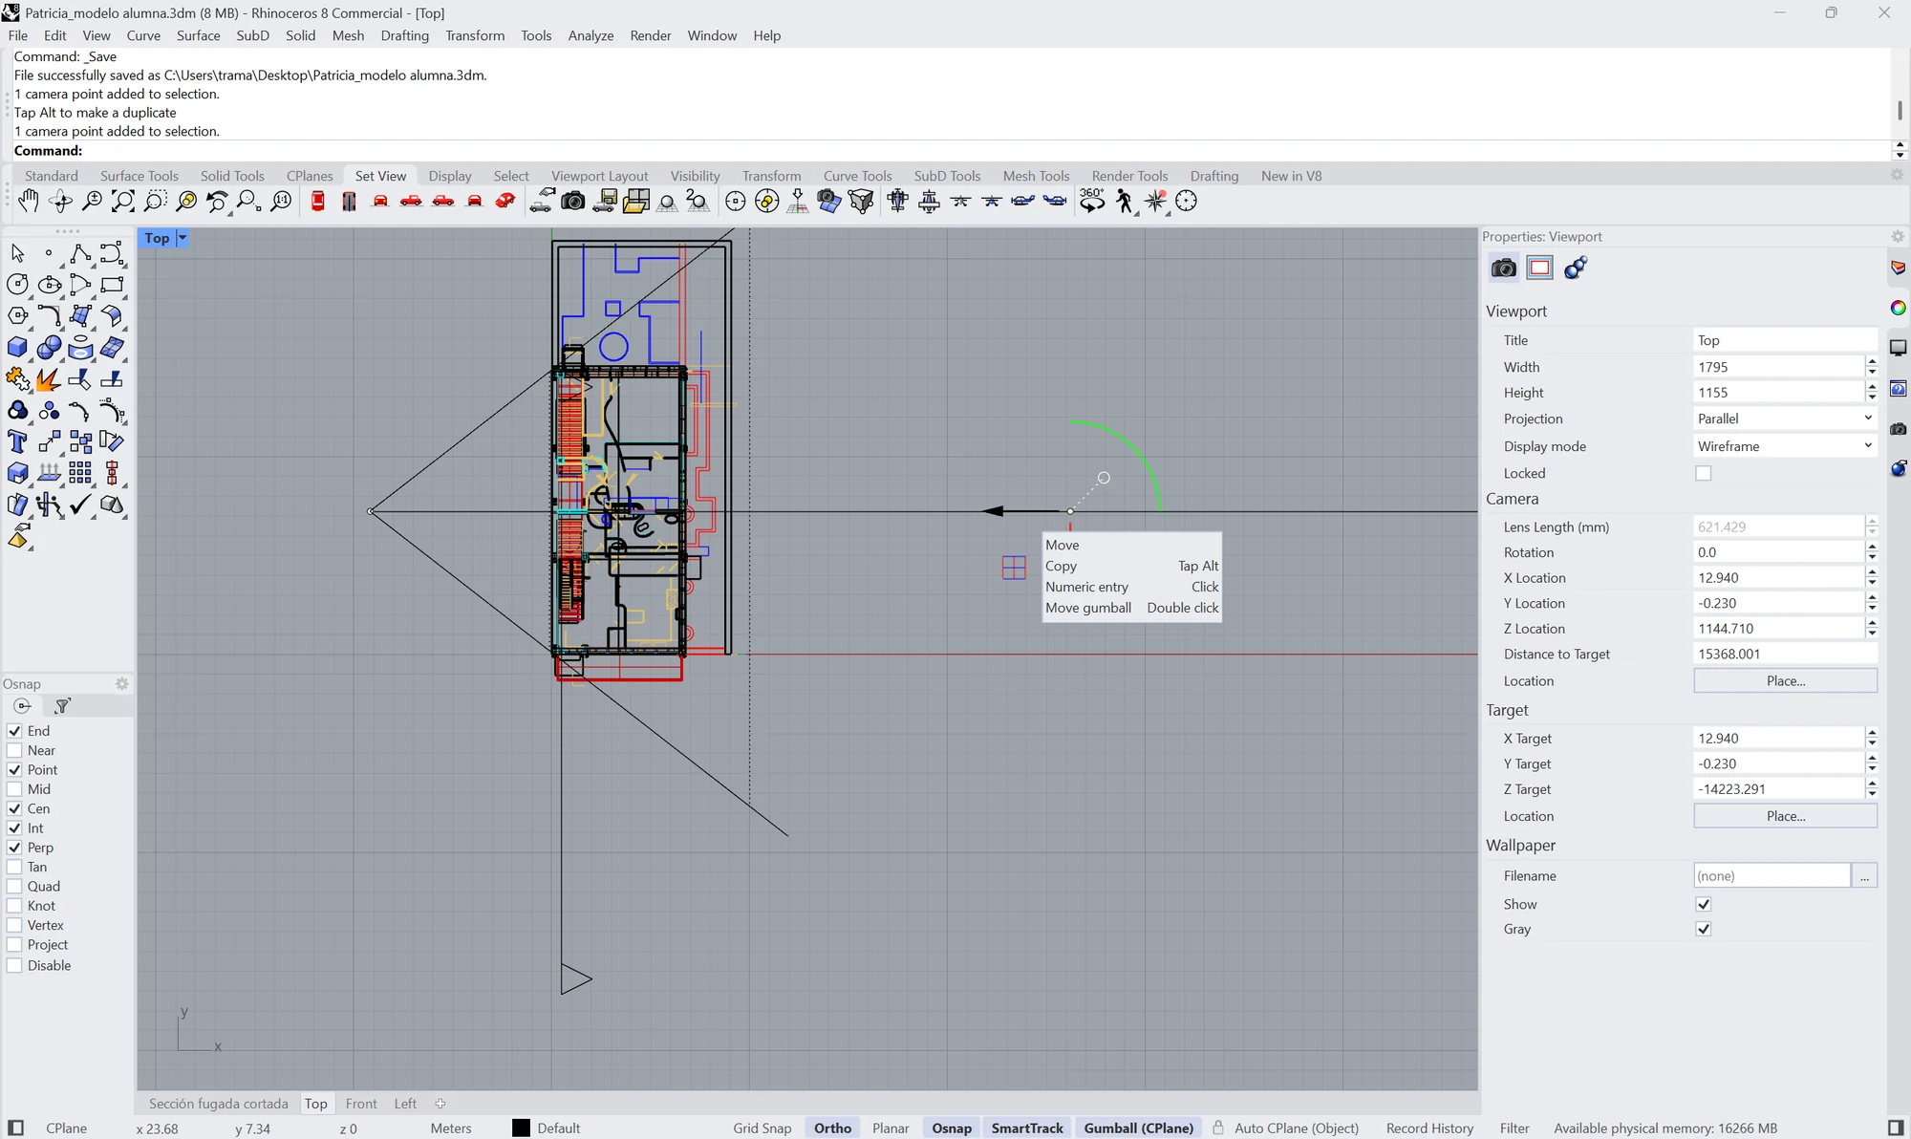
Task: Click the camera Capture viewport icon
Action: click(572, 202)
